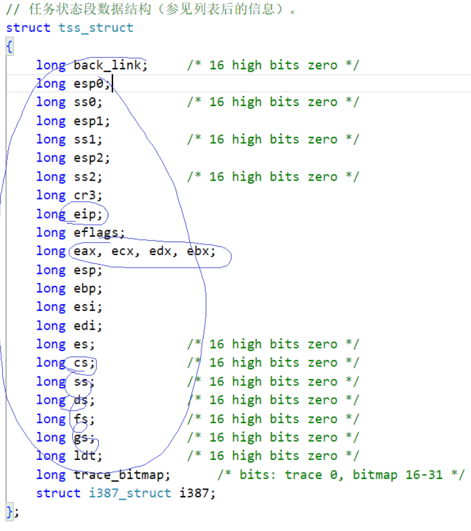Click the 'cr3' field name
This screenshot has width=471, height=531.
86,195
